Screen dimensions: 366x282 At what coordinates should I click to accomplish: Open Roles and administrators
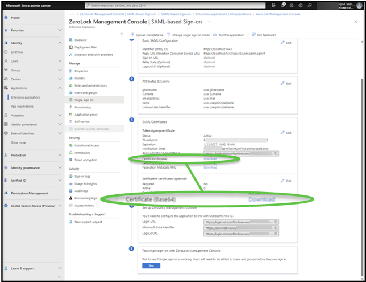point(90,85)
